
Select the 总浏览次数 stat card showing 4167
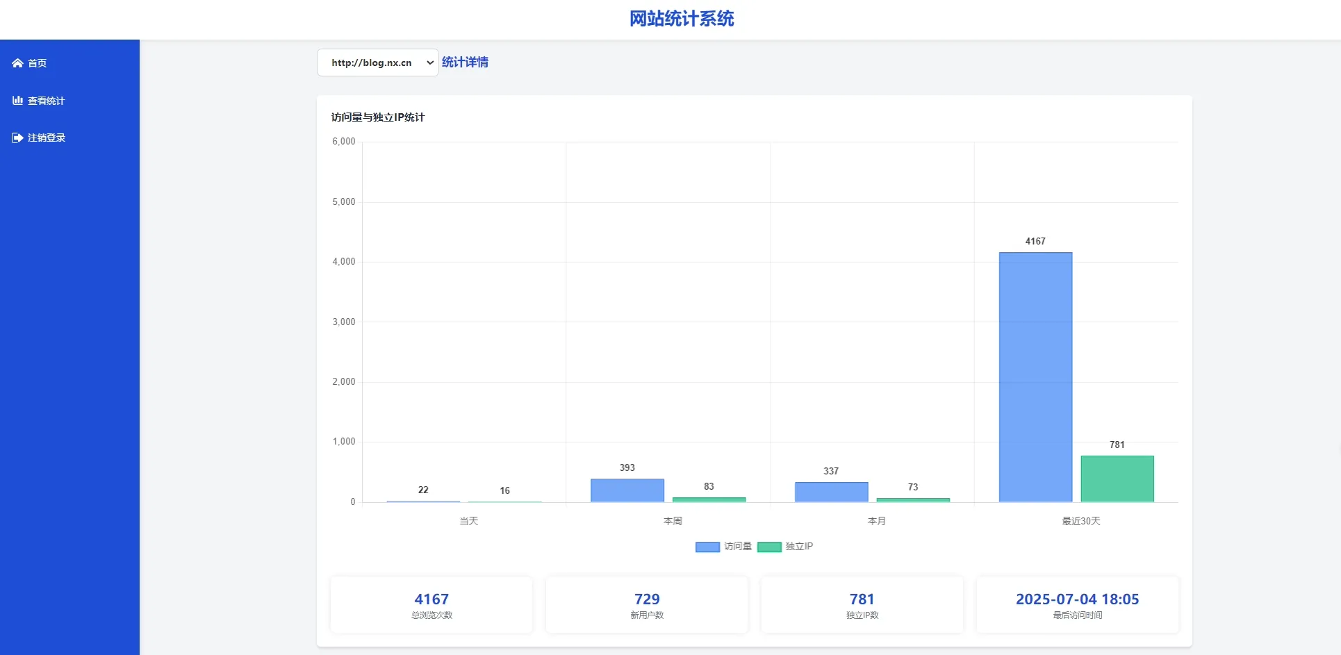click(x=431, y=604)
